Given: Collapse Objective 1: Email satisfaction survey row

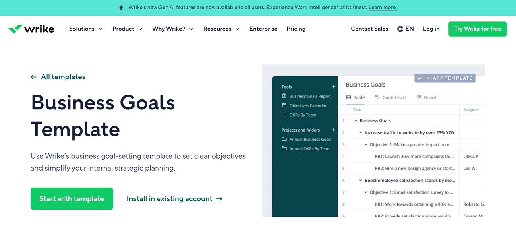Looking at the screenshot, I should pyautogui.click(x=366, y=192).
